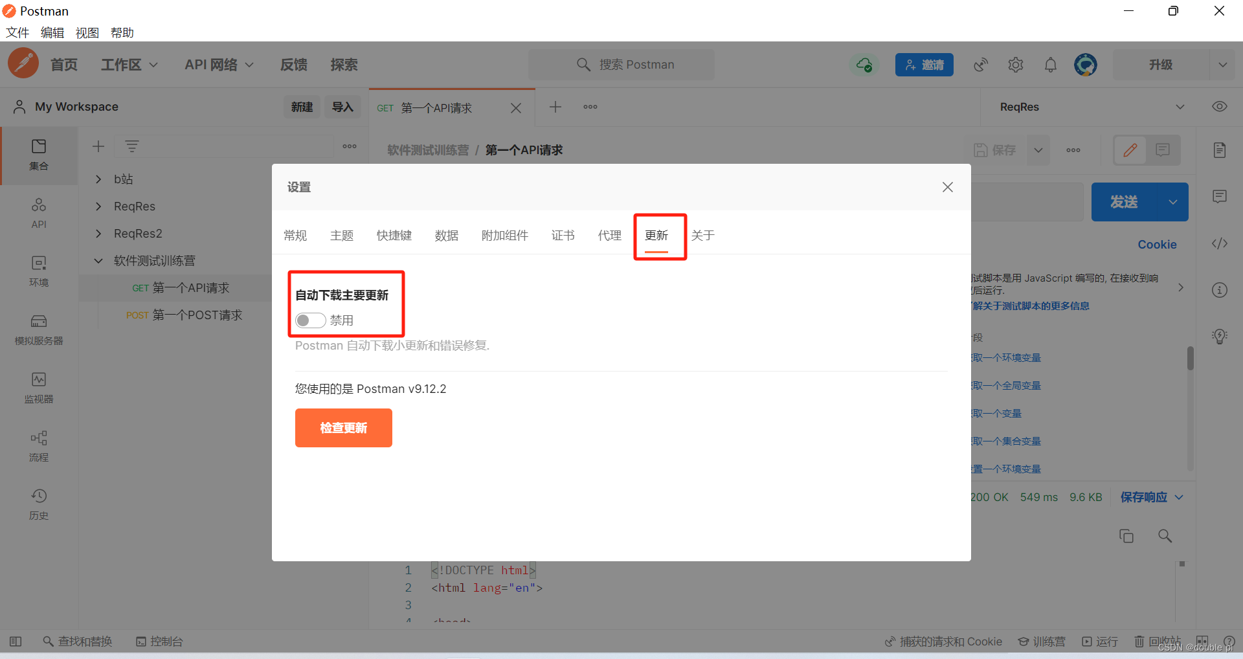Screen dimensions: 1243x659
Task: Open the 编辑 menu
Action: click(x=52, y=32)
